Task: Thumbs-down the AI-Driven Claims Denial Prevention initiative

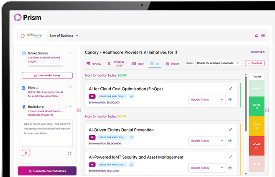Action: 230,141
